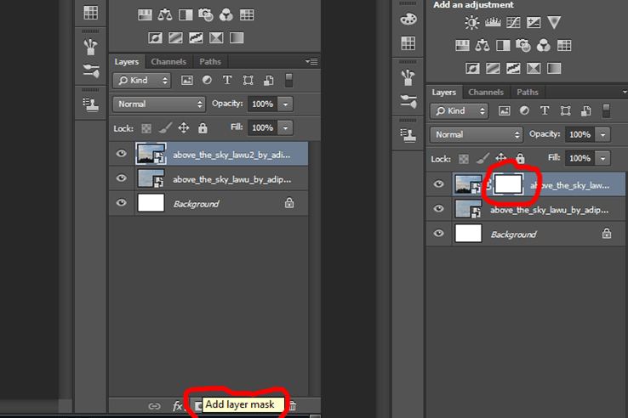
Task: Add a Vibrance adjustment from the right adjustments panel
Action: tap(554, 22)
